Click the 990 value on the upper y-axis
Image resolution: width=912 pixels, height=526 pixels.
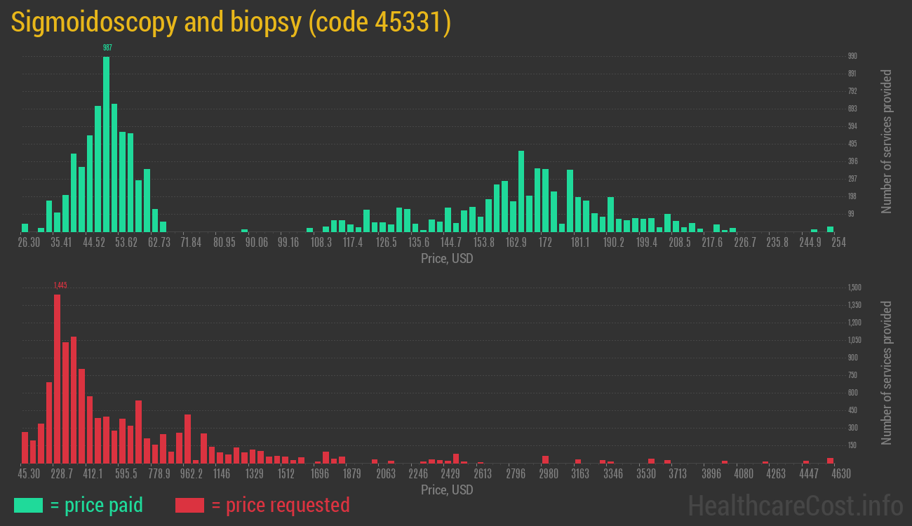[x=852, y=56]
